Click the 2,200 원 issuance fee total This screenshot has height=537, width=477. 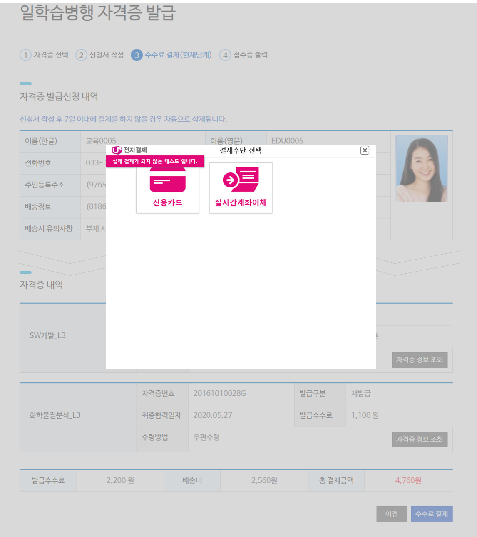(x=120, y=480)
